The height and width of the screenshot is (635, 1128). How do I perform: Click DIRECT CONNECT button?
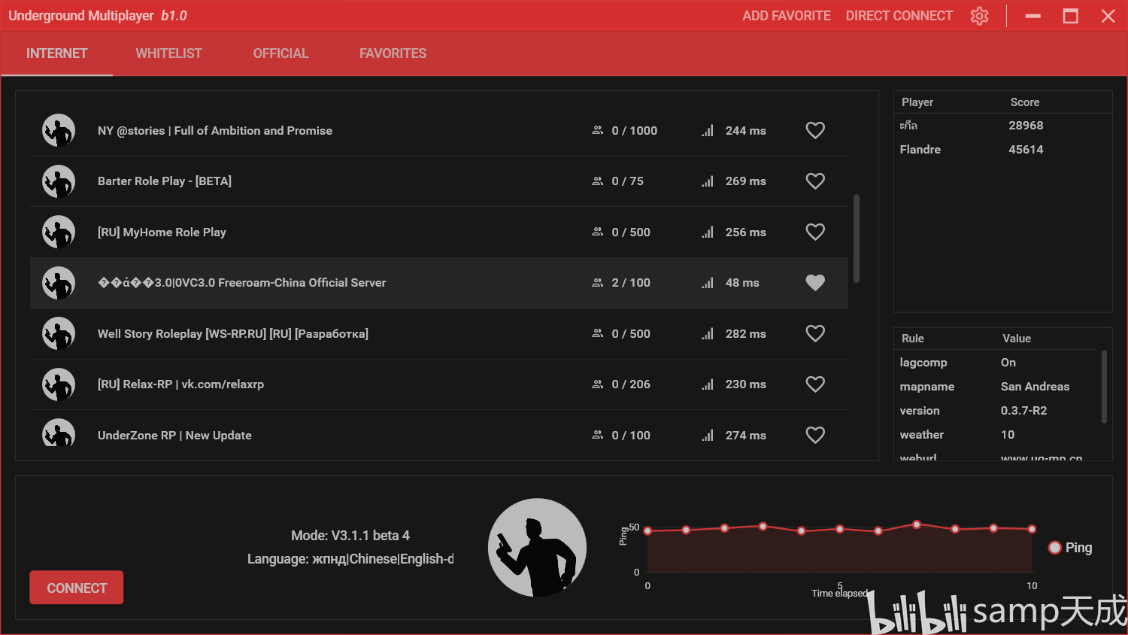click(x=899, y=16)
